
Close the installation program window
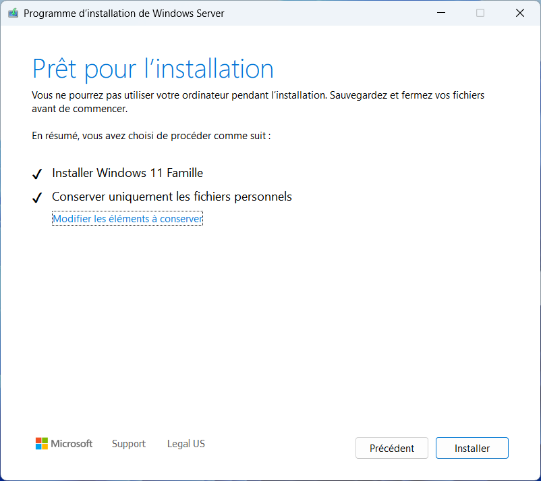point(520,13)
